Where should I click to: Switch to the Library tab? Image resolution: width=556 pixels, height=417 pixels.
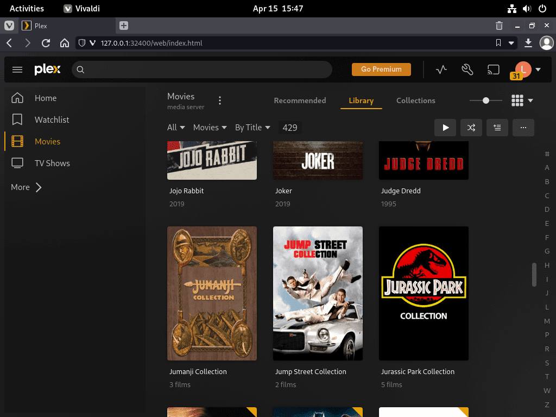tap(361, 100)
